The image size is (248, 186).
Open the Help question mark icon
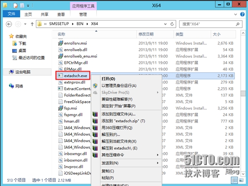[242, 14]
